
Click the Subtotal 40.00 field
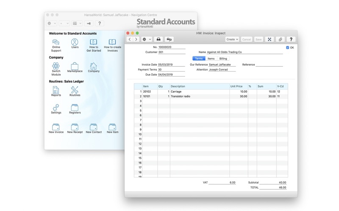[273, 183]
